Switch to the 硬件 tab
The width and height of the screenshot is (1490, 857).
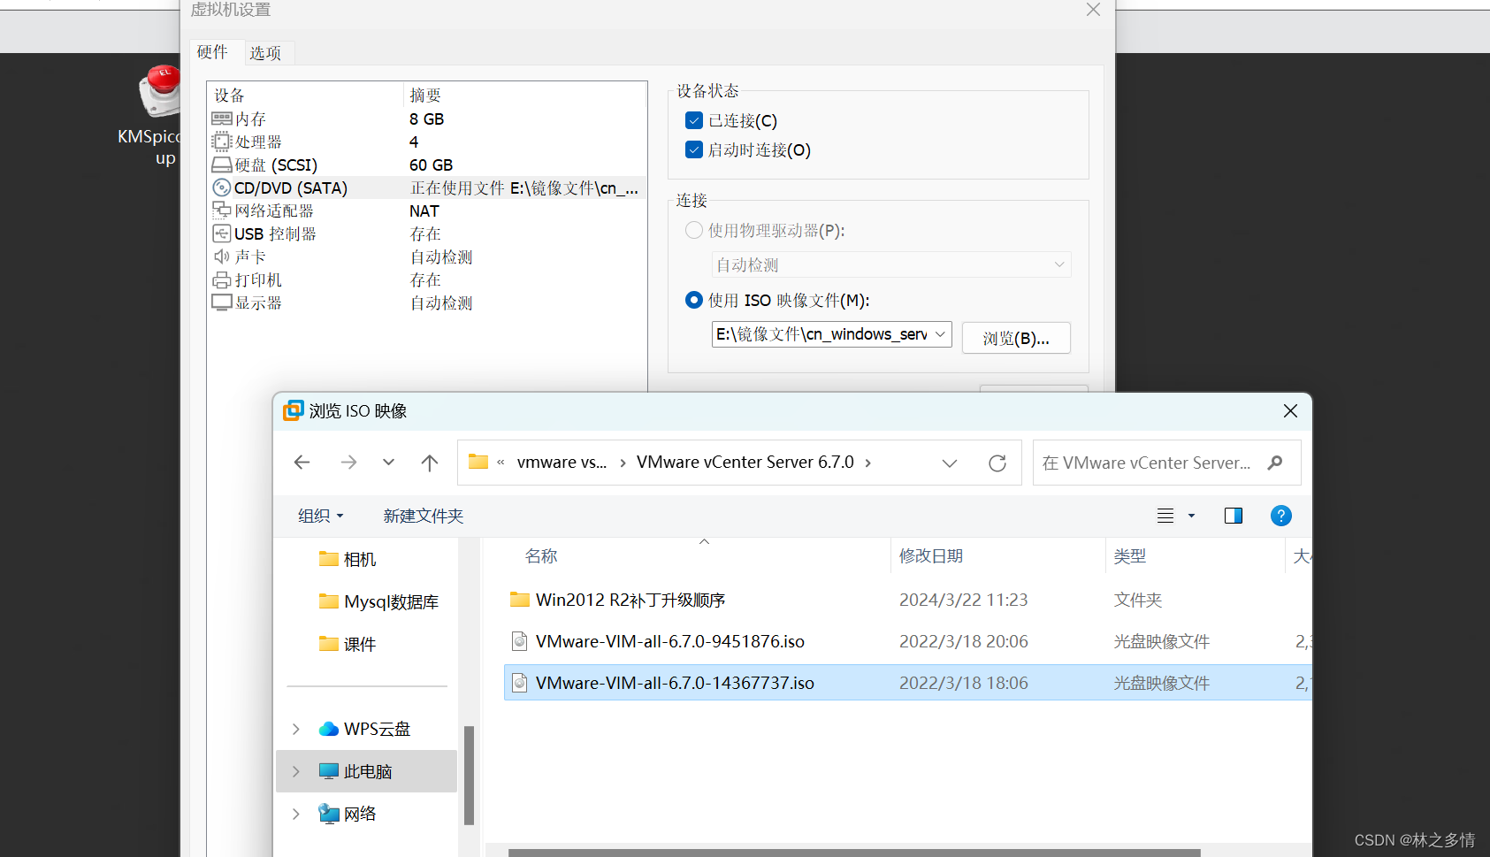click(212, 52)
